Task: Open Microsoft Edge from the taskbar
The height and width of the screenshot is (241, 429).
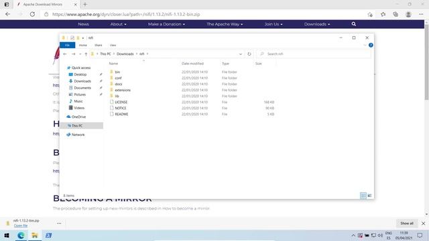Action: [21, 235]
